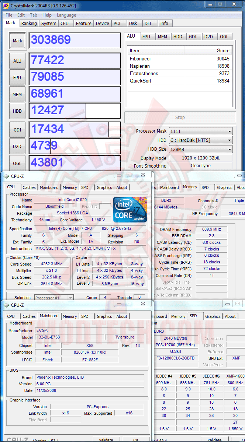Image resolution: width=245 pixels, height=442 pixels.
Task: Click the DRAM Frequency 809.9 MHz field
Action: pyautogui.click(x=211, y=229)
